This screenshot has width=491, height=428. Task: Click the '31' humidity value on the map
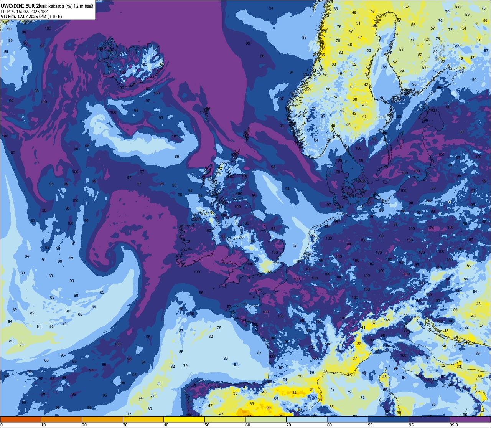pyautogui.click(x=312, y=390)
